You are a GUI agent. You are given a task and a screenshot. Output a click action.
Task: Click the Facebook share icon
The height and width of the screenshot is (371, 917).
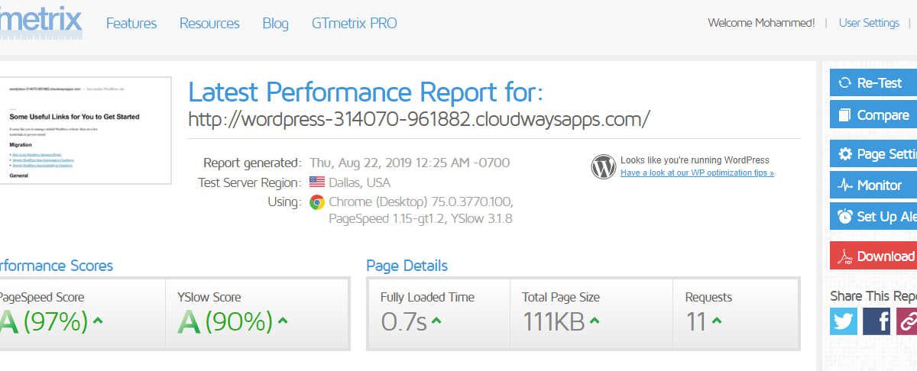876,321
